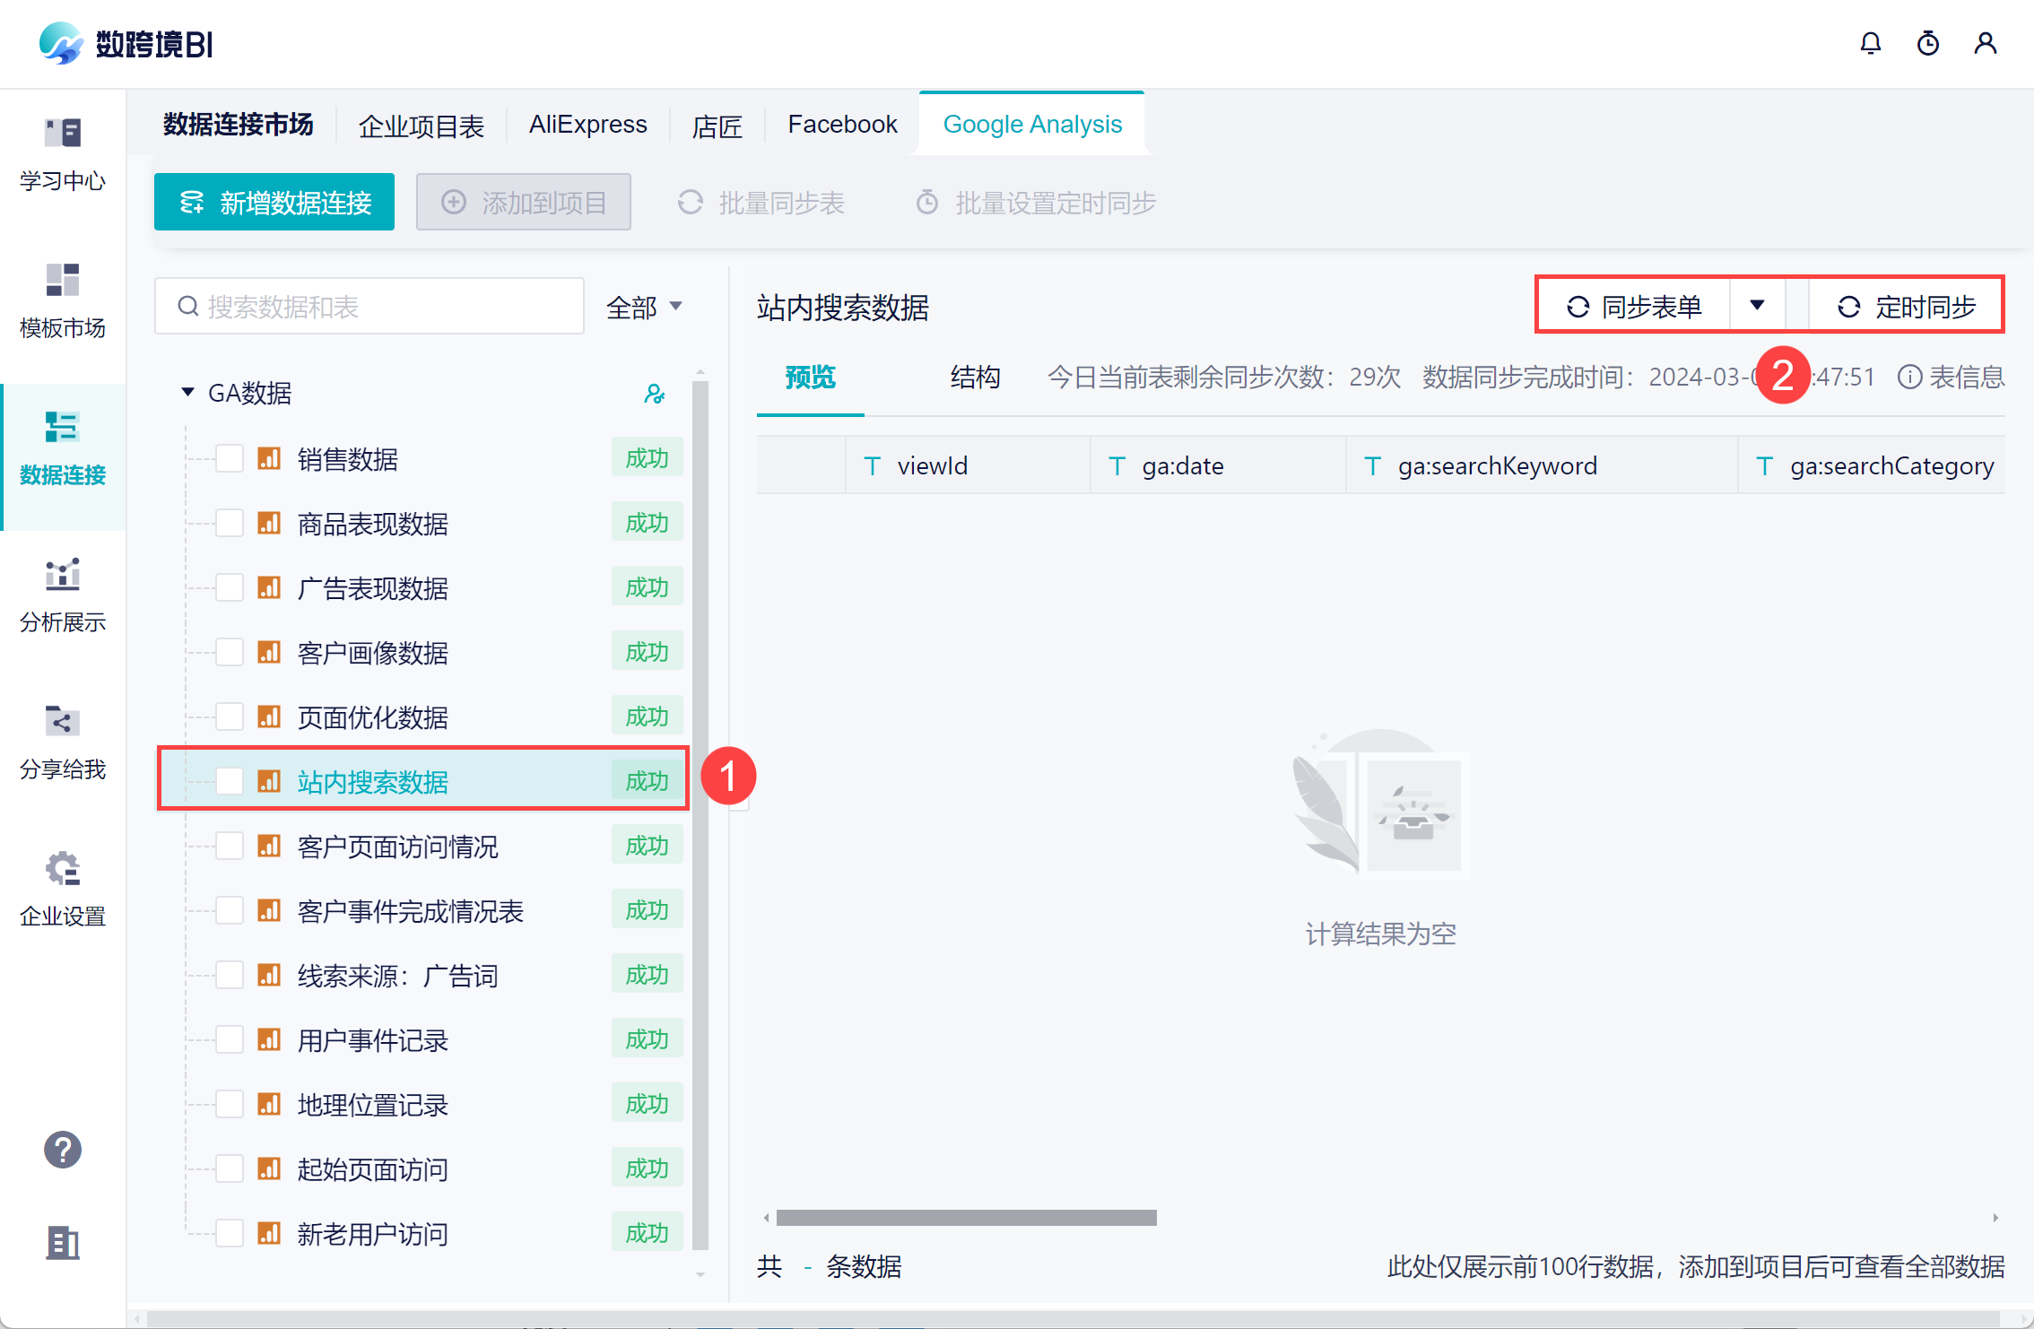The image size is (2034, 1329).
Task: Open the 全部 filter dropdown
Action: point(644,307)
